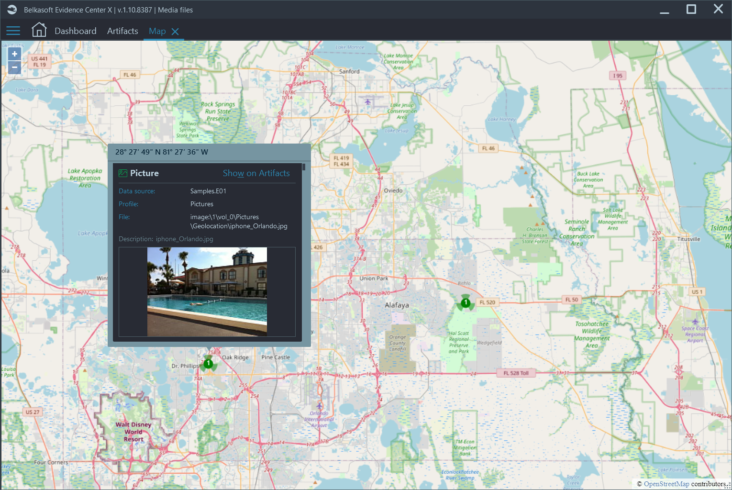732x490 pixels.
Task: Click the I 95 road shield
Action: pyautogui.click(x=618, y=76)
